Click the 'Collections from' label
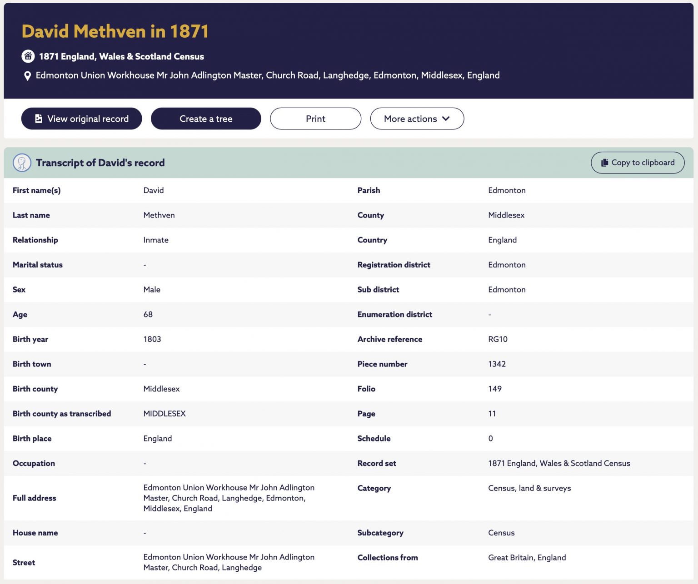698x584 pixels. (x=388, y=558)
